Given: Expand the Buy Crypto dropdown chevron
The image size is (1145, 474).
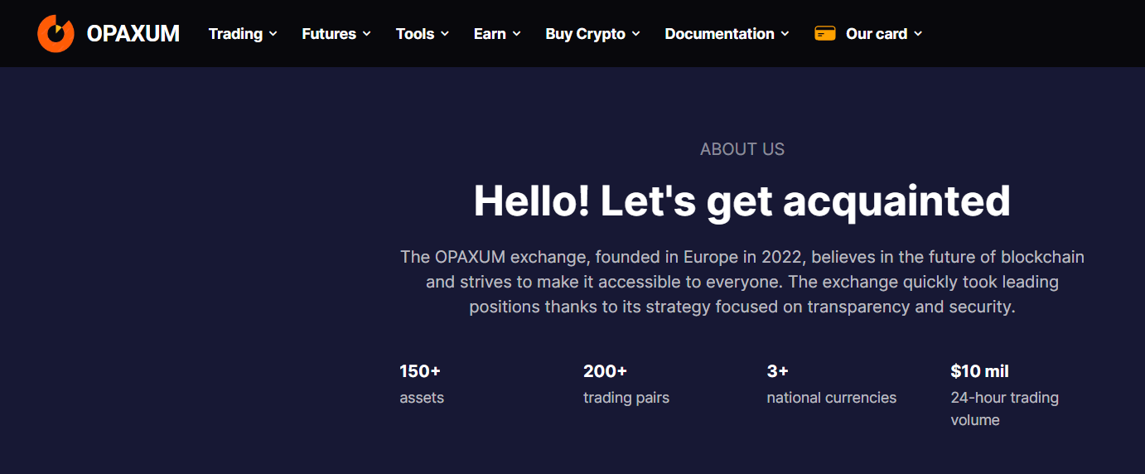Looking at the screenshot, I should (x=636, y=34).
